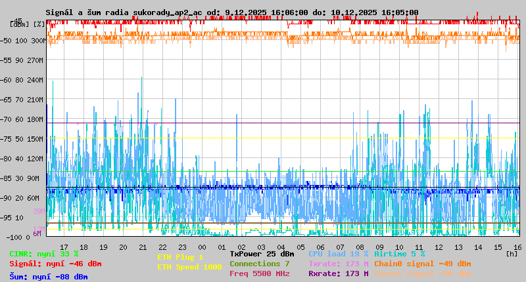Select the blue Šum noise legend label

pyautogui.click(x=48, y=277)
